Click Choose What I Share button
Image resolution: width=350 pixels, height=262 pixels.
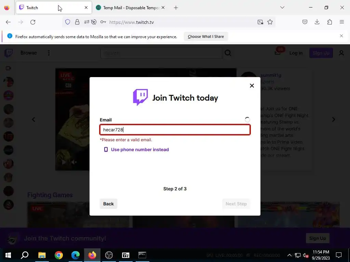pyautogui.click(x=206, y=37)
